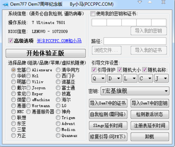Image resolution: width=175 pixels, height=147 pixels.
Task: Select Advent brand option
Action: 58,124
